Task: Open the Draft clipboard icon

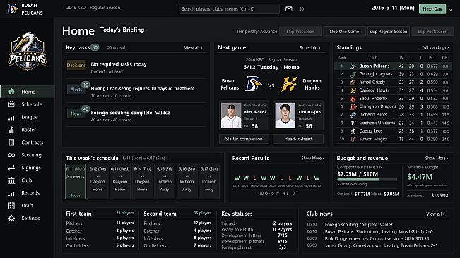Action: point(11,206)
